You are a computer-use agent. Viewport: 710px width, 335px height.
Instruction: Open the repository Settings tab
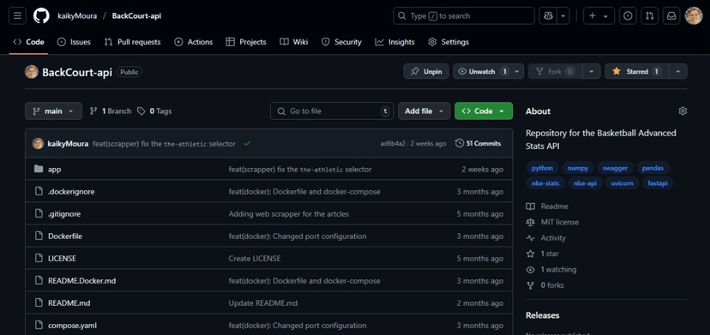pos(448,42)
